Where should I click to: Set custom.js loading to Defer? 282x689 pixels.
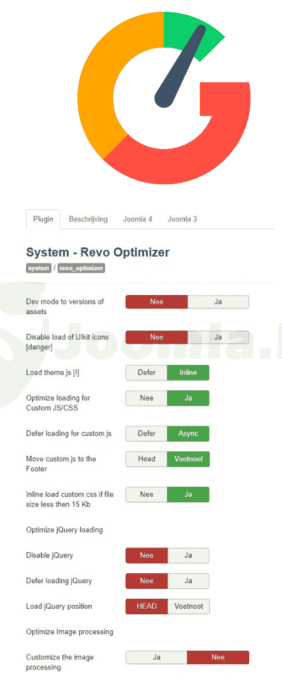[147, 434]
